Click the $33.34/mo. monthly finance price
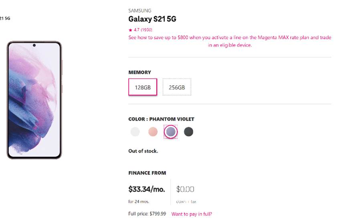 pos(147,189)
